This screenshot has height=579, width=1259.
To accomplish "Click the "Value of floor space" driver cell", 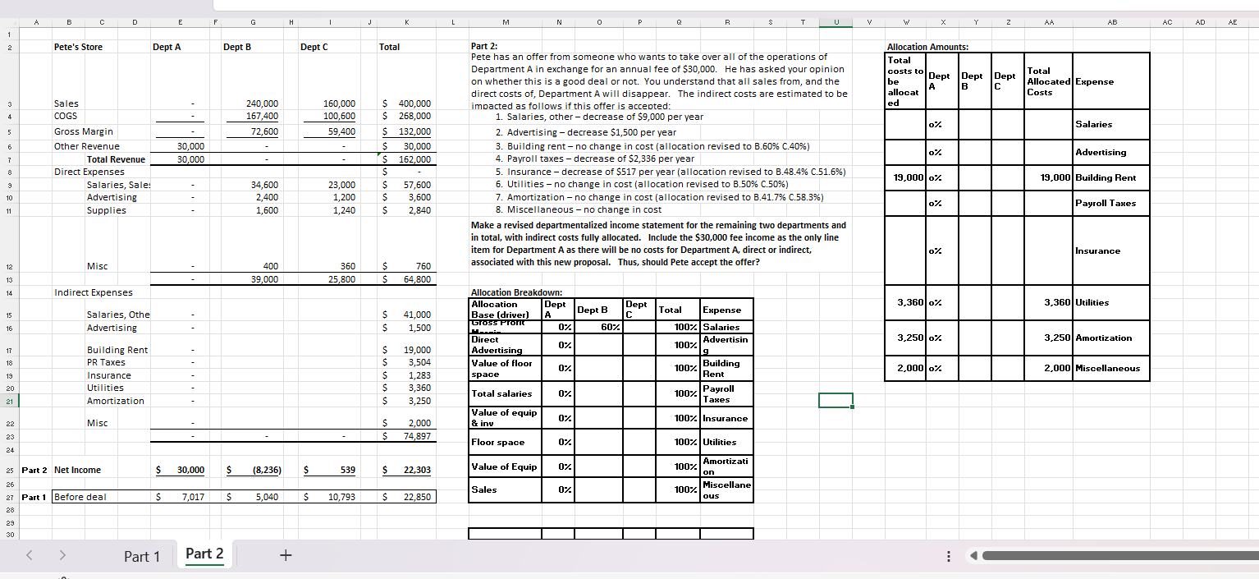I will (505, 369).
